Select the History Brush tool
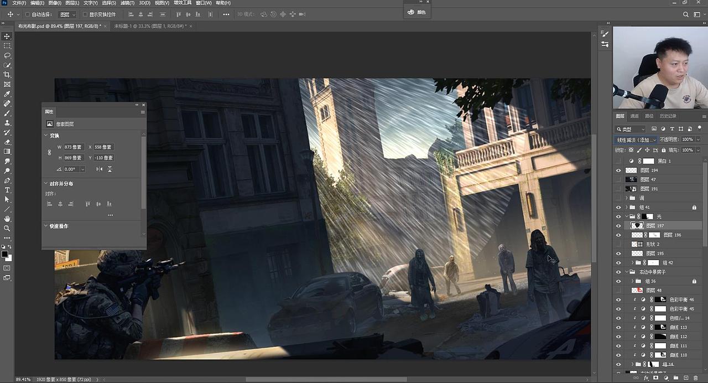The width and height of the screenshot is (708, 383). 7,132
